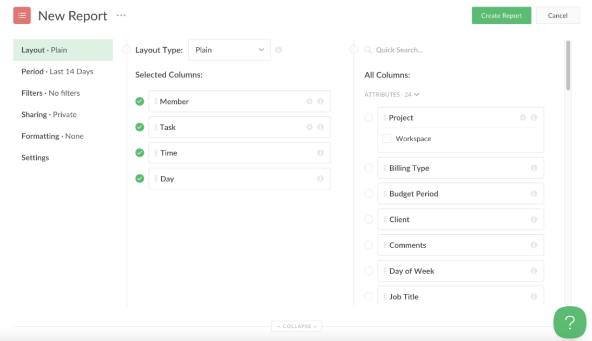Open the green help question mark
Image resolution: width=592 pixels, height=341 pixels.
(570, 323)
